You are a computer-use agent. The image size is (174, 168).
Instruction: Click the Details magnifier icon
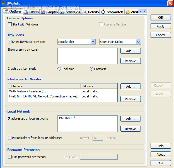click(x=85, y=12)
